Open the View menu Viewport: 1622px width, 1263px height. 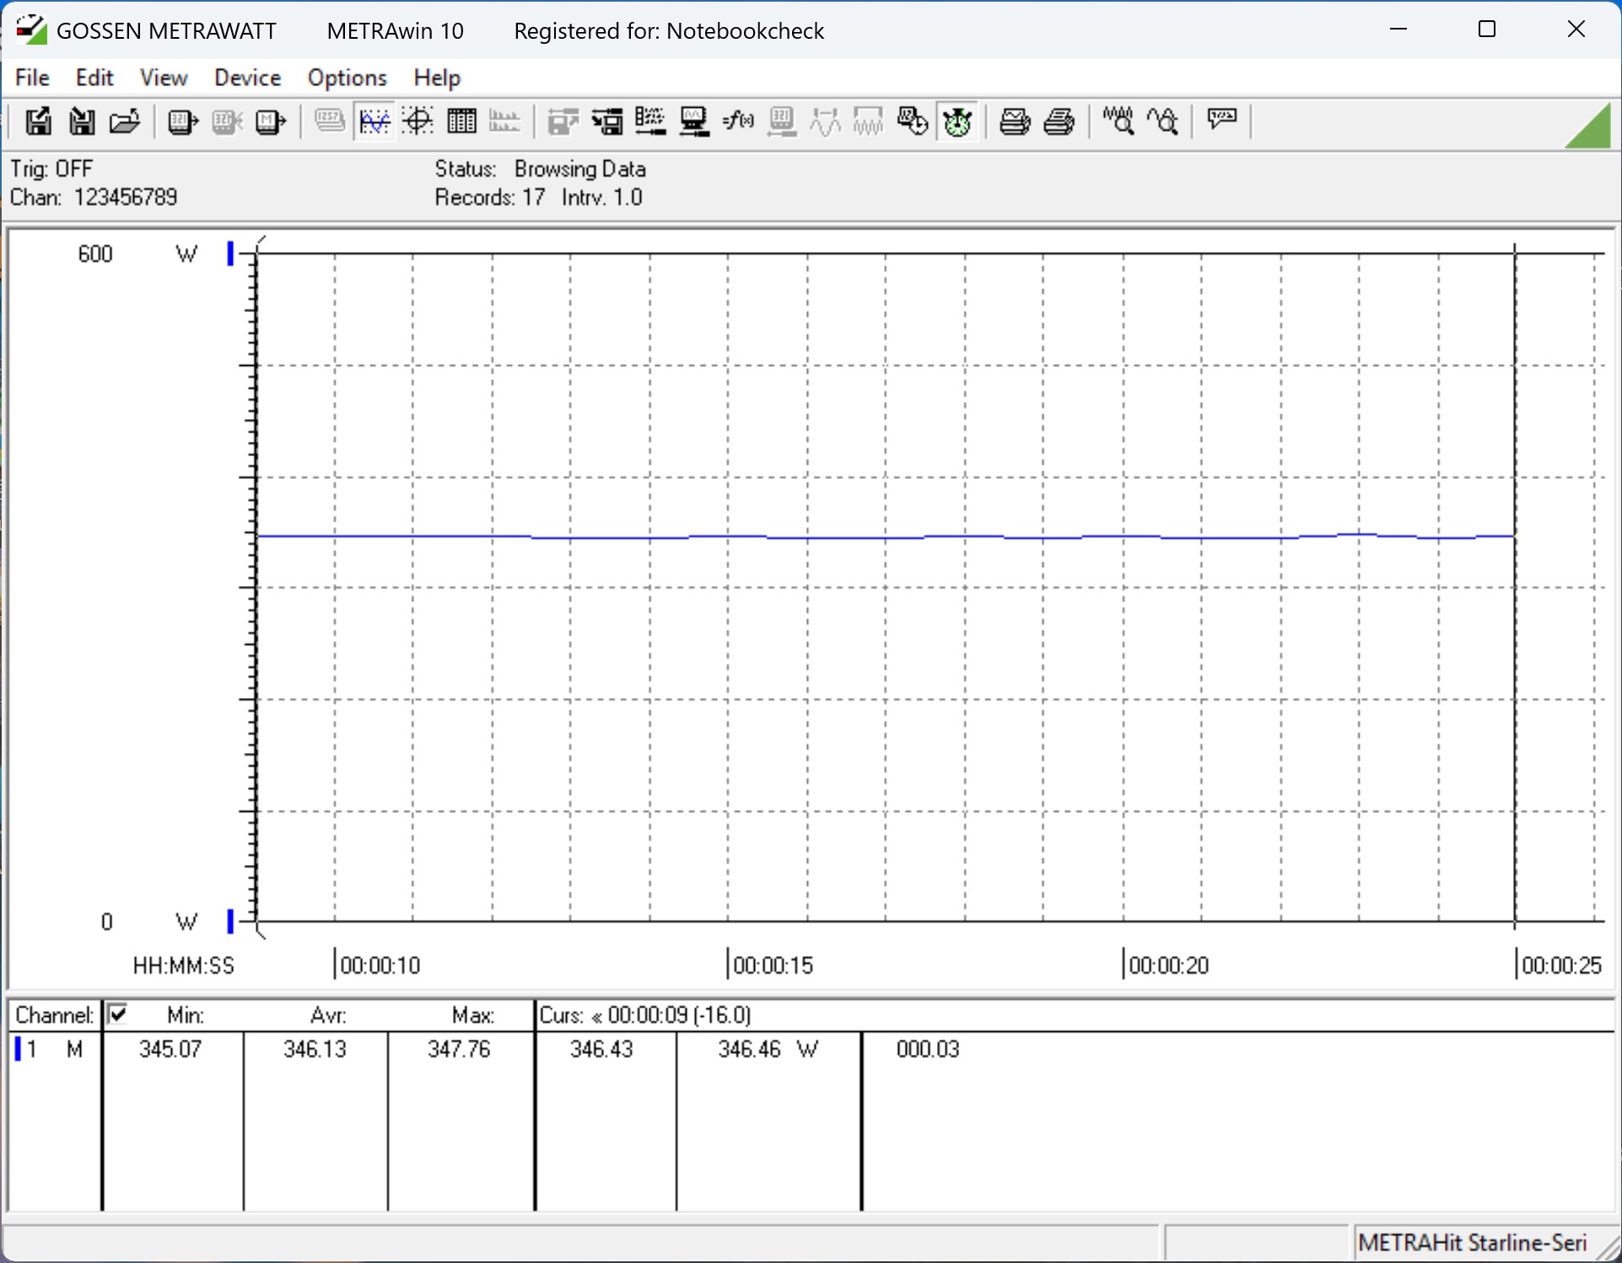point(163,78)
